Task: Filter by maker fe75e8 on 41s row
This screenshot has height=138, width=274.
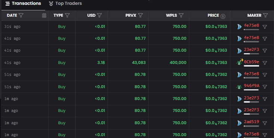Action: [265, 39]
